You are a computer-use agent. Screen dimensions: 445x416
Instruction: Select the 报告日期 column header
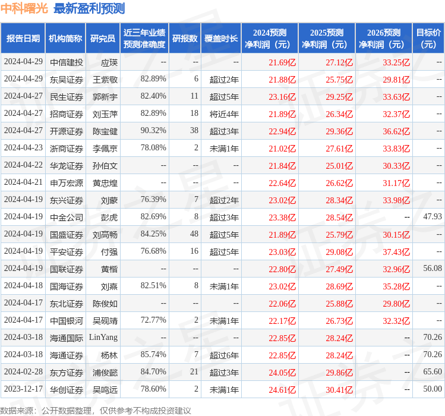coord(23,39)
